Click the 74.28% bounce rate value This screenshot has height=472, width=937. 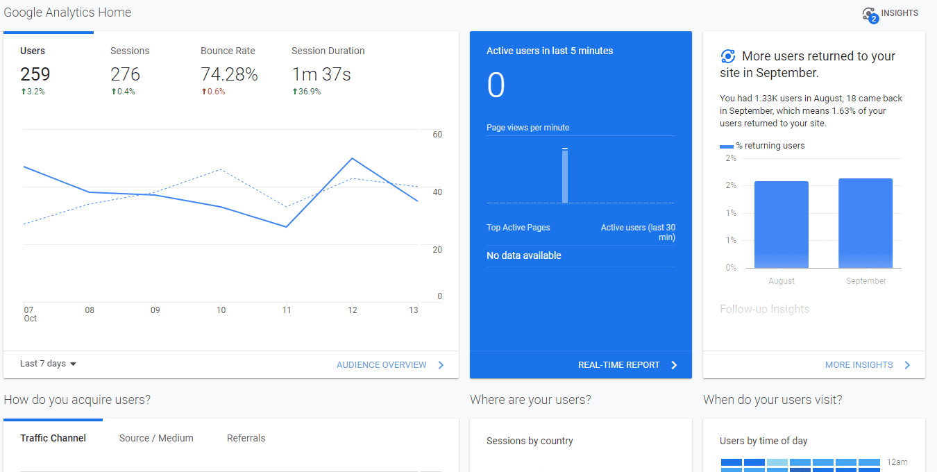pos(229,74)
